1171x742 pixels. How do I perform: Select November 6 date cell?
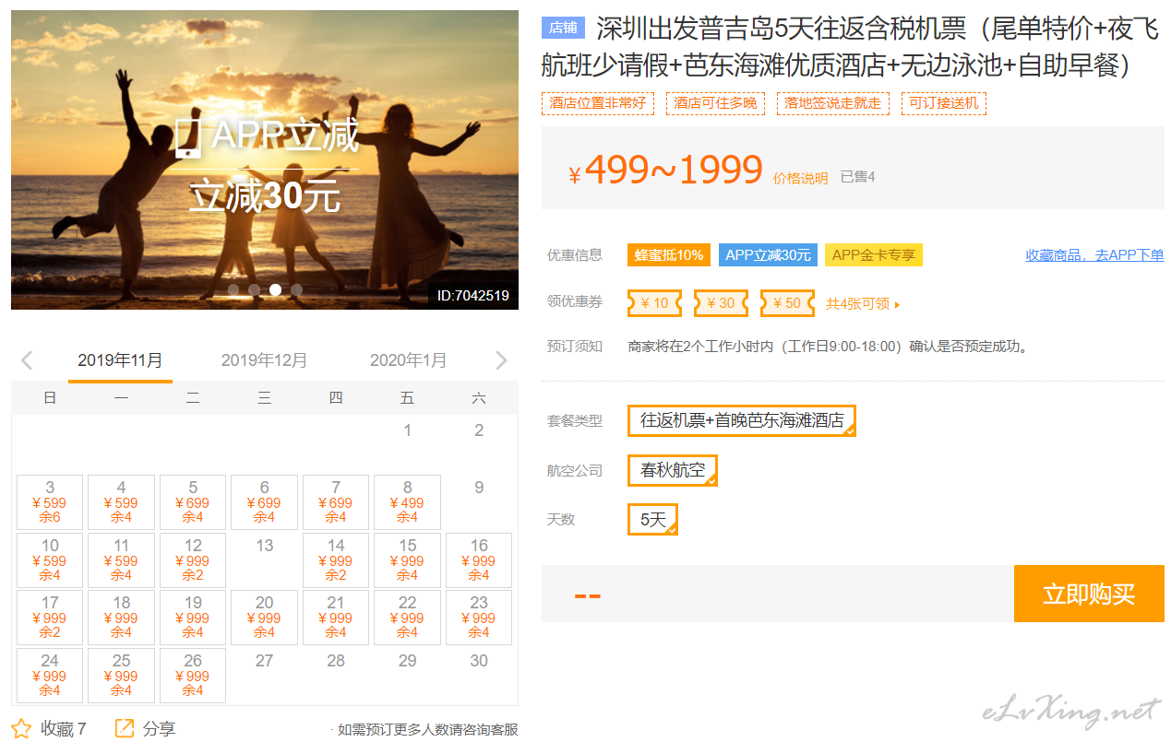pos(264,502)
